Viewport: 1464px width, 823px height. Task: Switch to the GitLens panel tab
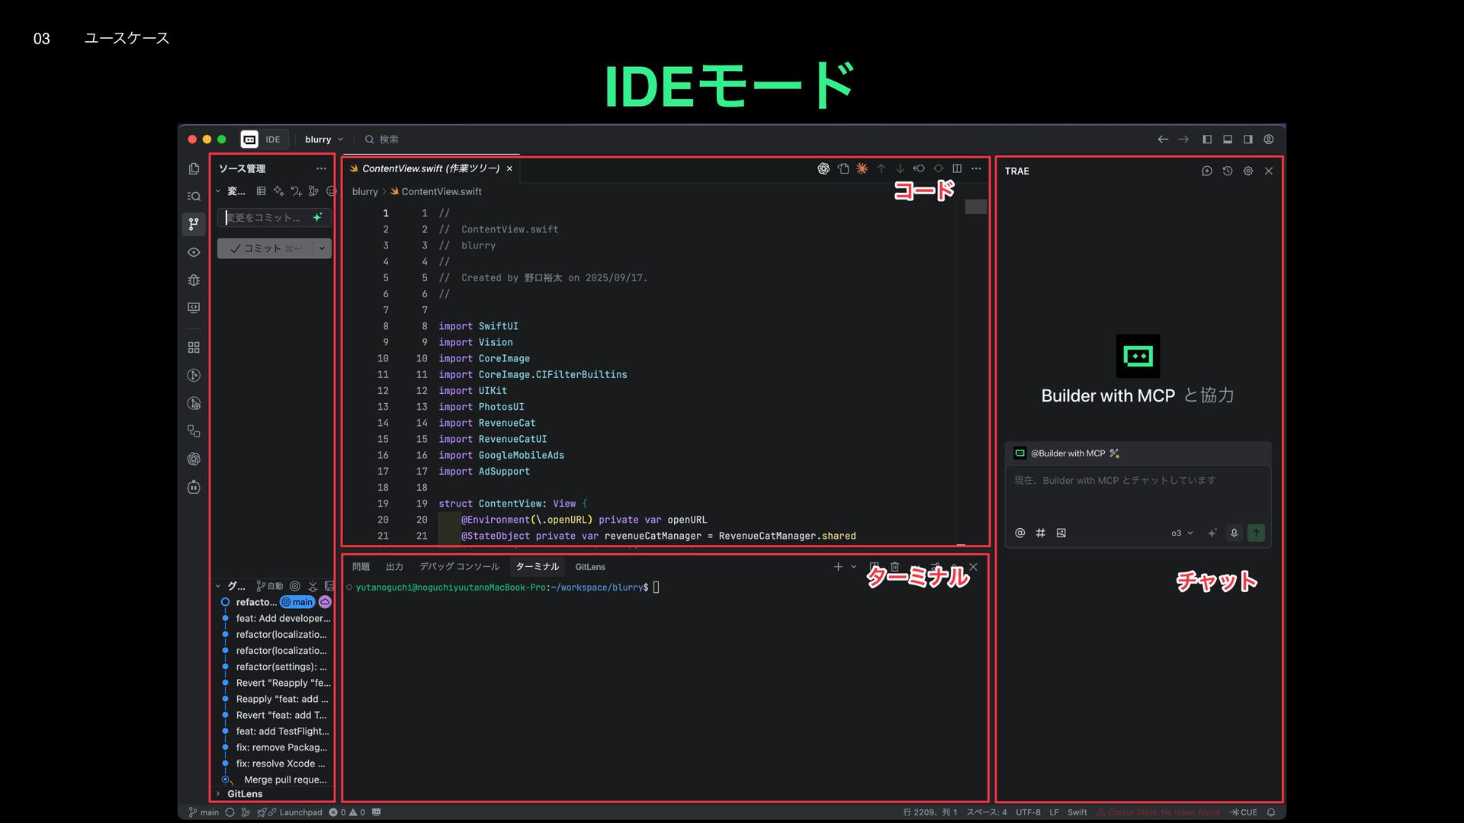(589, 567)
